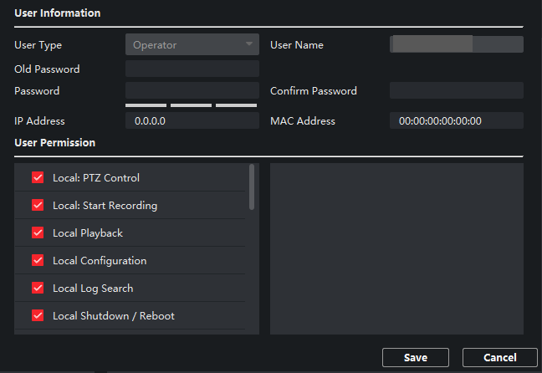Disable the Local Configuration permission checkbox
Screen dimensions: 542x373
[x=38, y=260]
